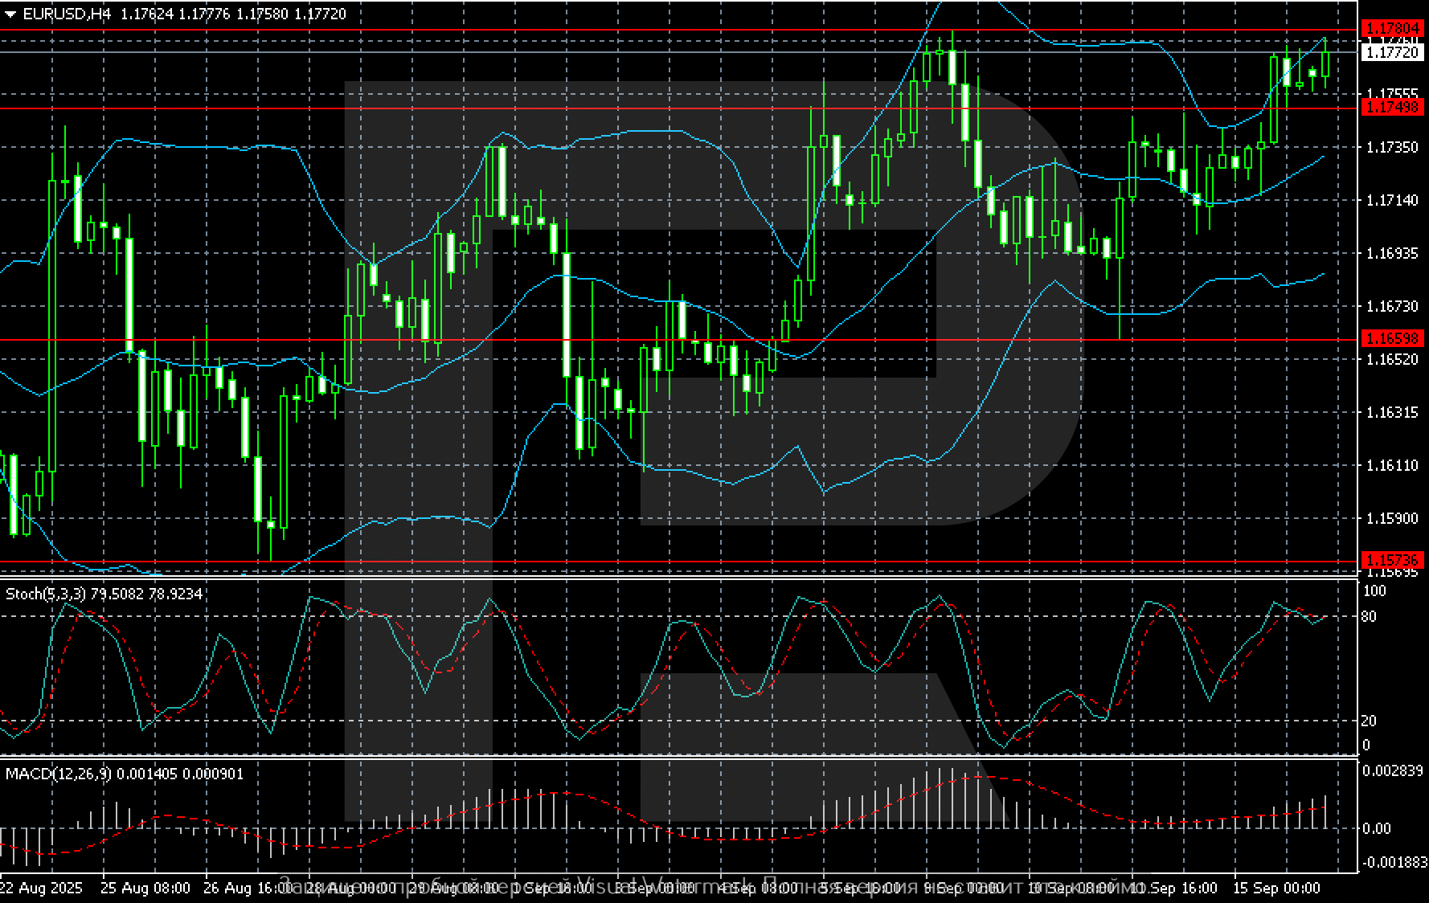The height and width of the screenshot is (903, 1429).
Task: Click the current price tag 1.17720
Action: [x=1392, y=52]
